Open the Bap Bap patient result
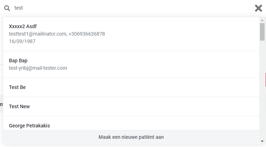The image size is (266, 147). [131, 64]
